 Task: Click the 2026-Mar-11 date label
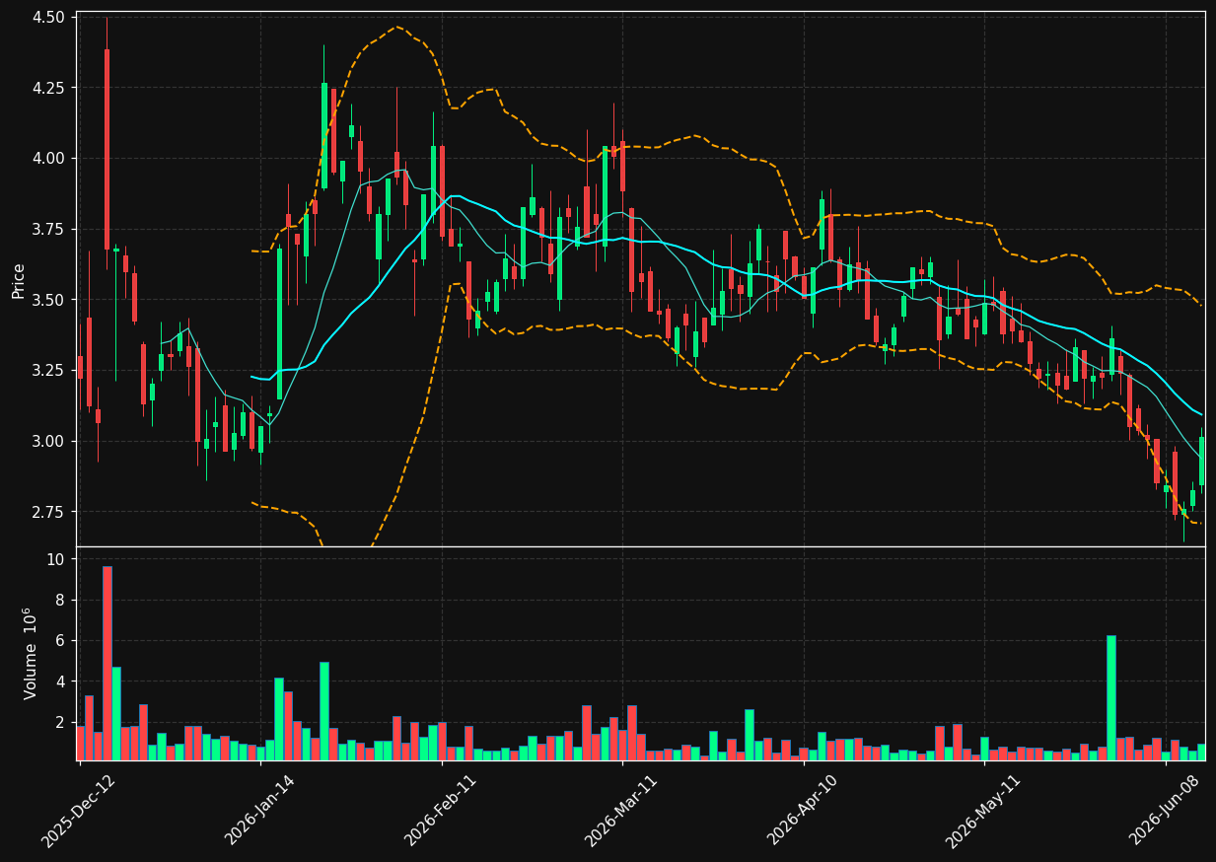coord(620,811)
